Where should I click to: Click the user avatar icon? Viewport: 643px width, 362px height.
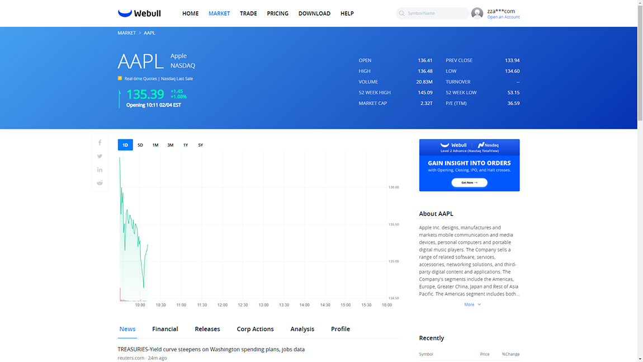(x=477, y=13)
